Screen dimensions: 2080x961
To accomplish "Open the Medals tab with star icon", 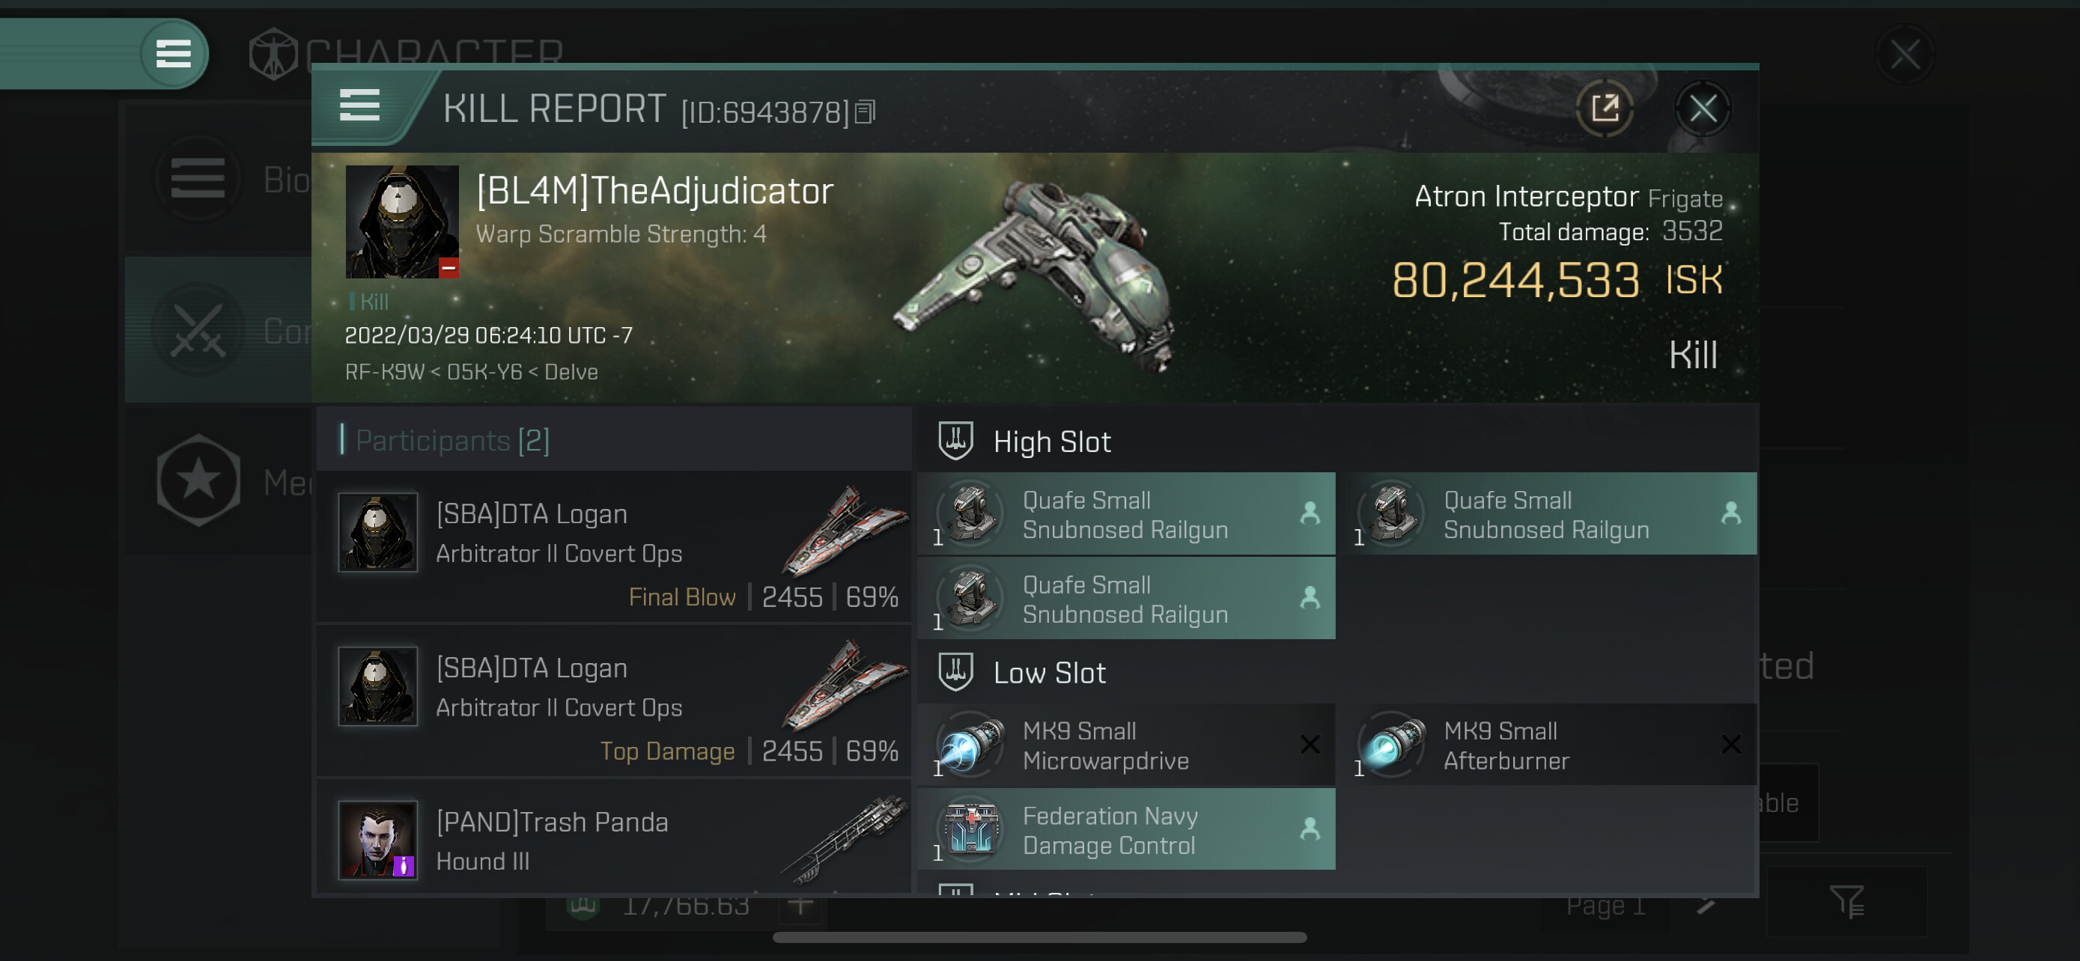I will [x=218, y=482].
